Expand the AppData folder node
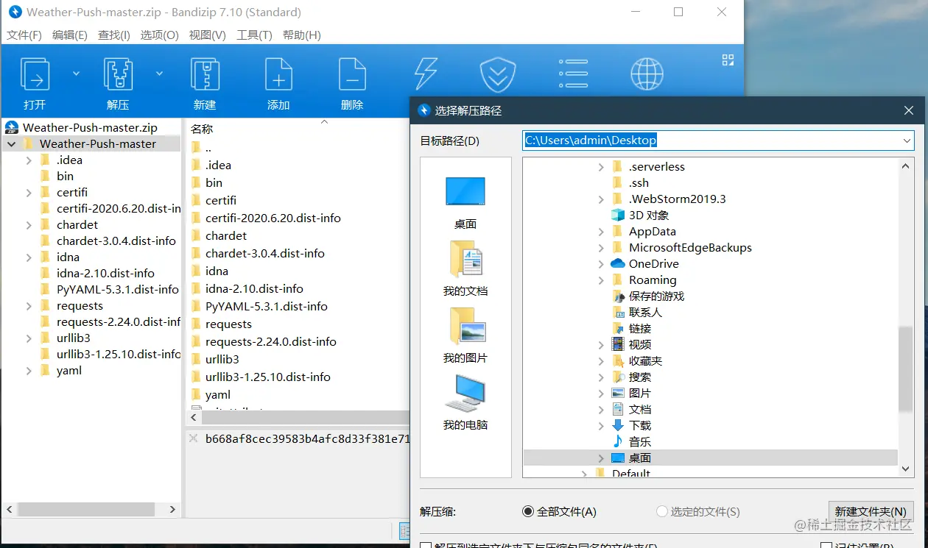The height and width of the screenshot is (548, 928). [601, 232]
